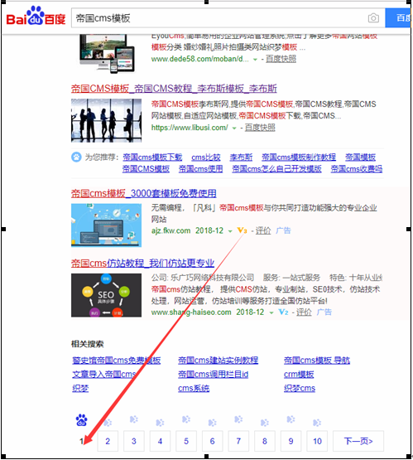Click related search cms系统

click(194, 389)
